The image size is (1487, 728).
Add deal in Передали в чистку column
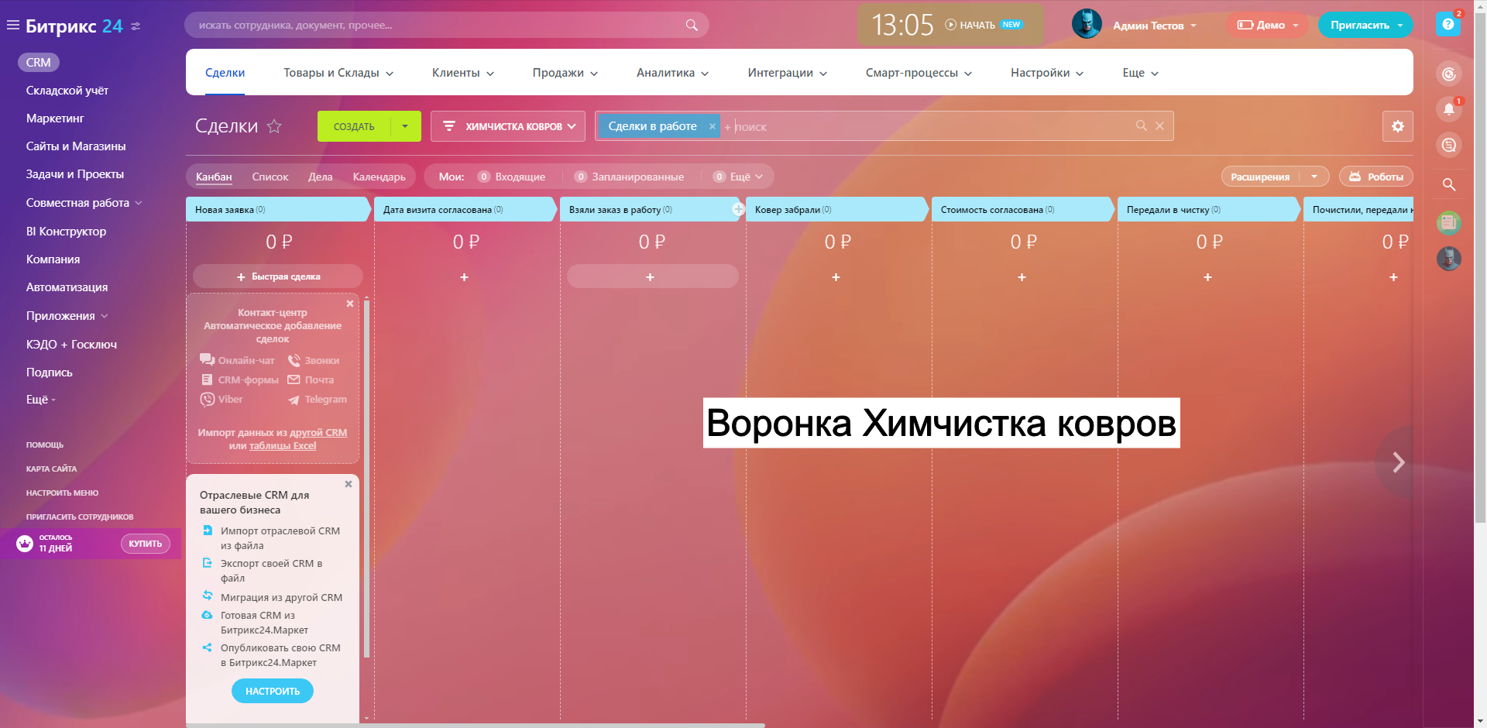click(1207, 277)
